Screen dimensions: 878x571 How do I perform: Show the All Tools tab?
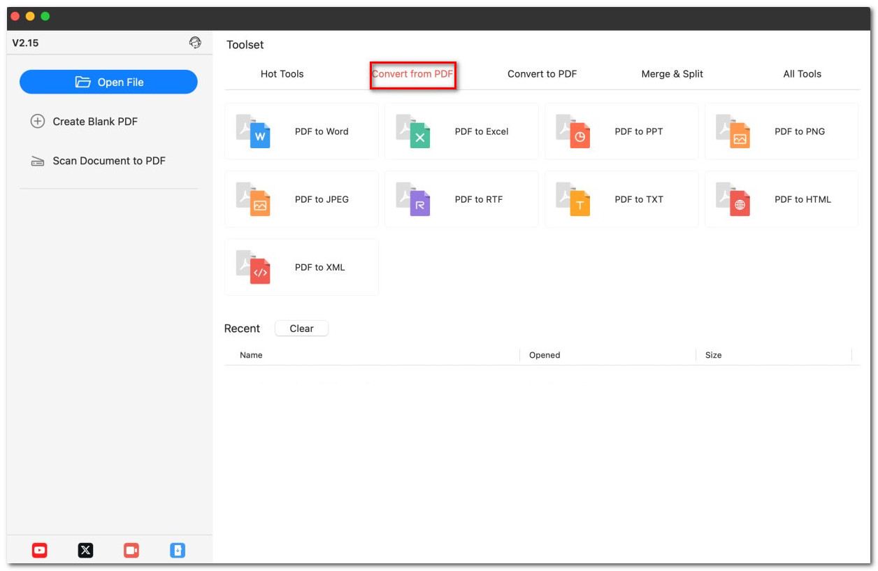(x=802, y=74)
